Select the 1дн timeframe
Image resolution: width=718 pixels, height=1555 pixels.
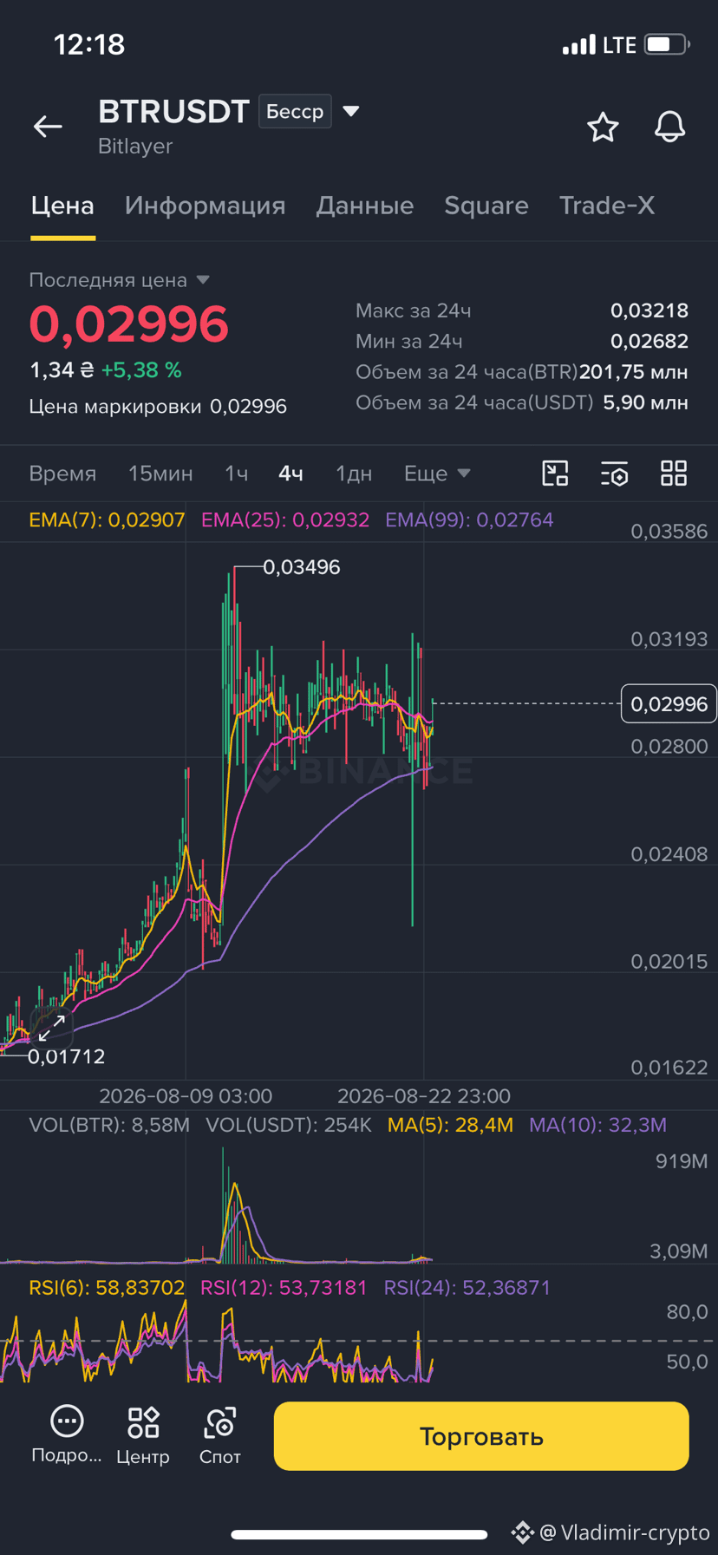354,474
